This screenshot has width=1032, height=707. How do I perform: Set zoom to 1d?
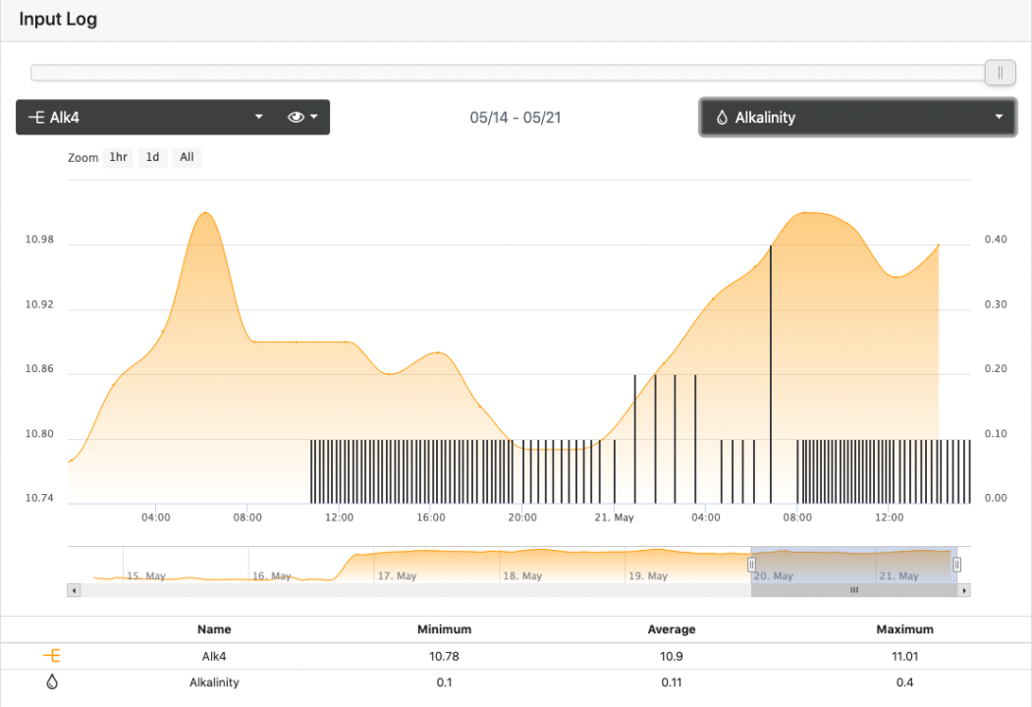pos(152,157)
